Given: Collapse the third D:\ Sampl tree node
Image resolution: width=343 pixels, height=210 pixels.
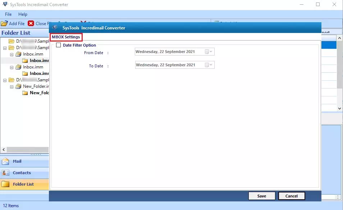Looking at the screenshot, I should point(5,81).
